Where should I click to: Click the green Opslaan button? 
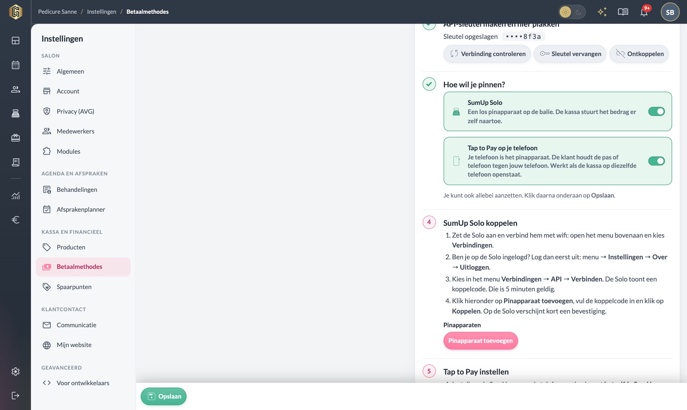tap(164, 396)
